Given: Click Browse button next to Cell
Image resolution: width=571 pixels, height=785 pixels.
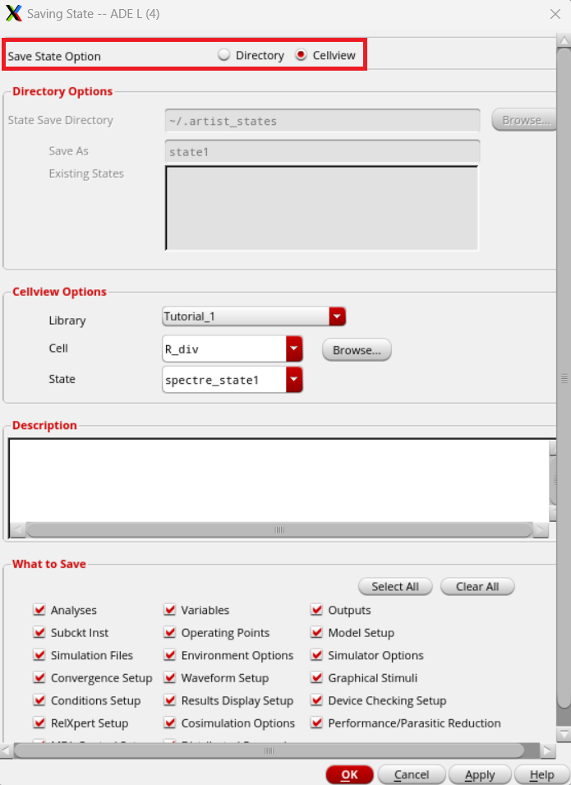Looking at the screenshot, I should tap(357, 350).
